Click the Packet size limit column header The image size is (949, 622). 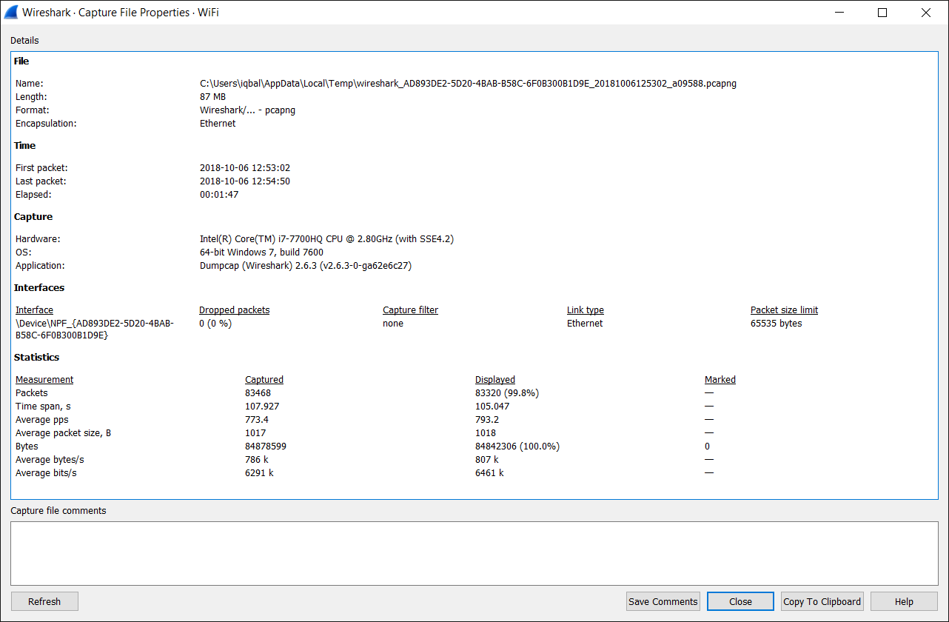click(784, 310)
